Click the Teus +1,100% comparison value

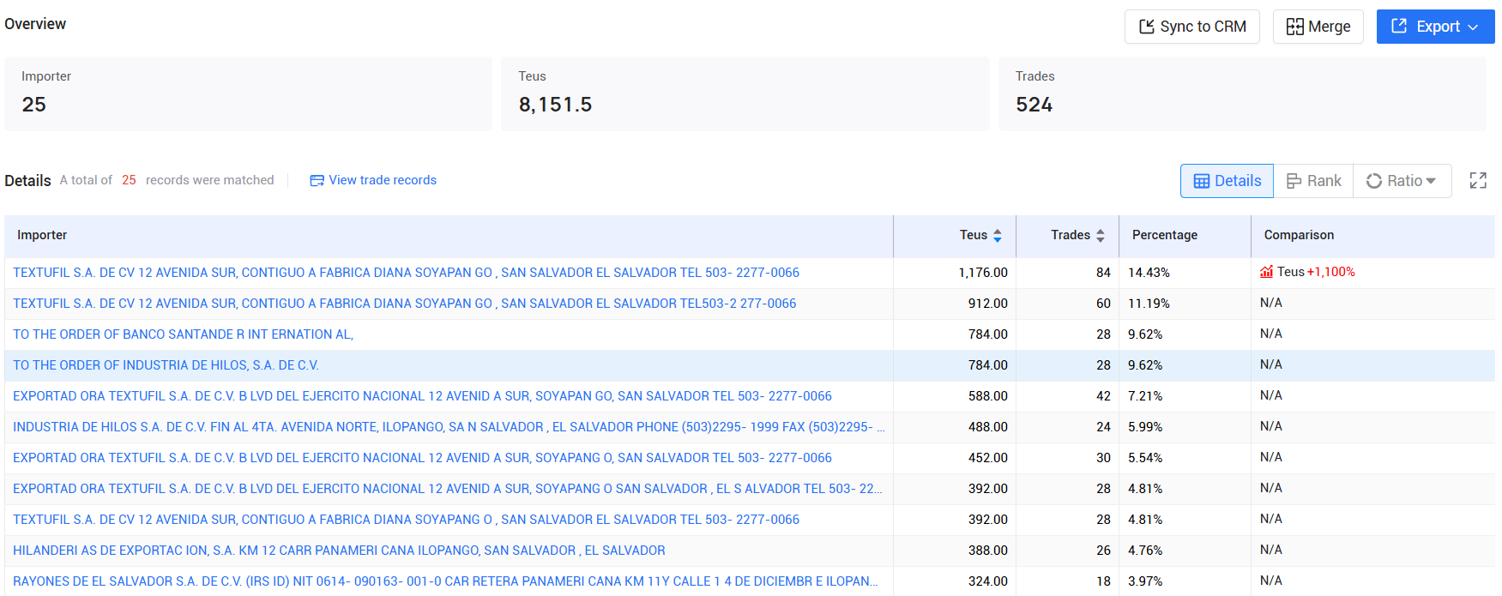tap(1316, 272)
